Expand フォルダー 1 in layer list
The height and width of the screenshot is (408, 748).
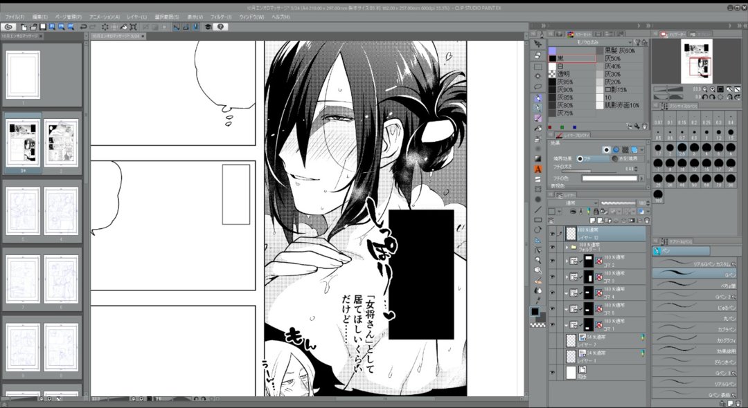coord(567,247)
